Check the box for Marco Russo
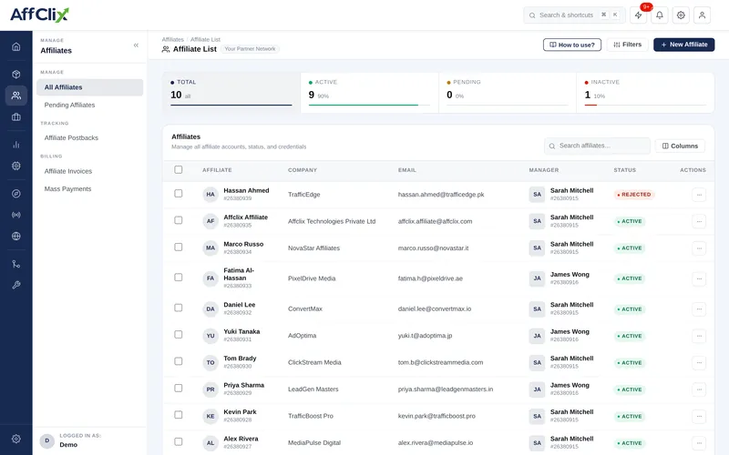Viewport: 729px width, 455px height. pos(178,247)
